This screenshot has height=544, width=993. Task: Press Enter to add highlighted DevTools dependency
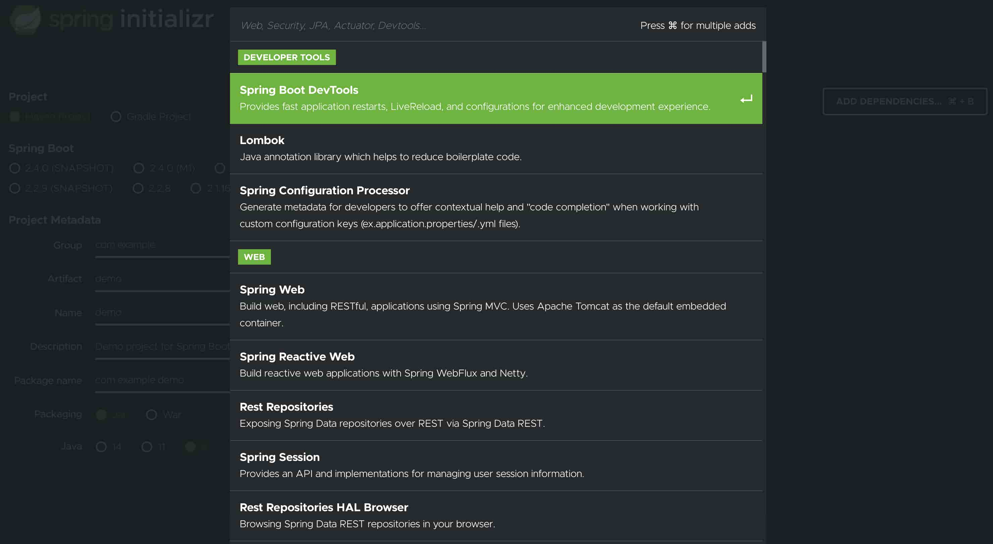pos(746,98)
